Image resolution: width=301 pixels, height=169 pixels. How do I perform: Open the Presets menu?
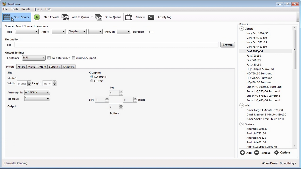point(26,9)
